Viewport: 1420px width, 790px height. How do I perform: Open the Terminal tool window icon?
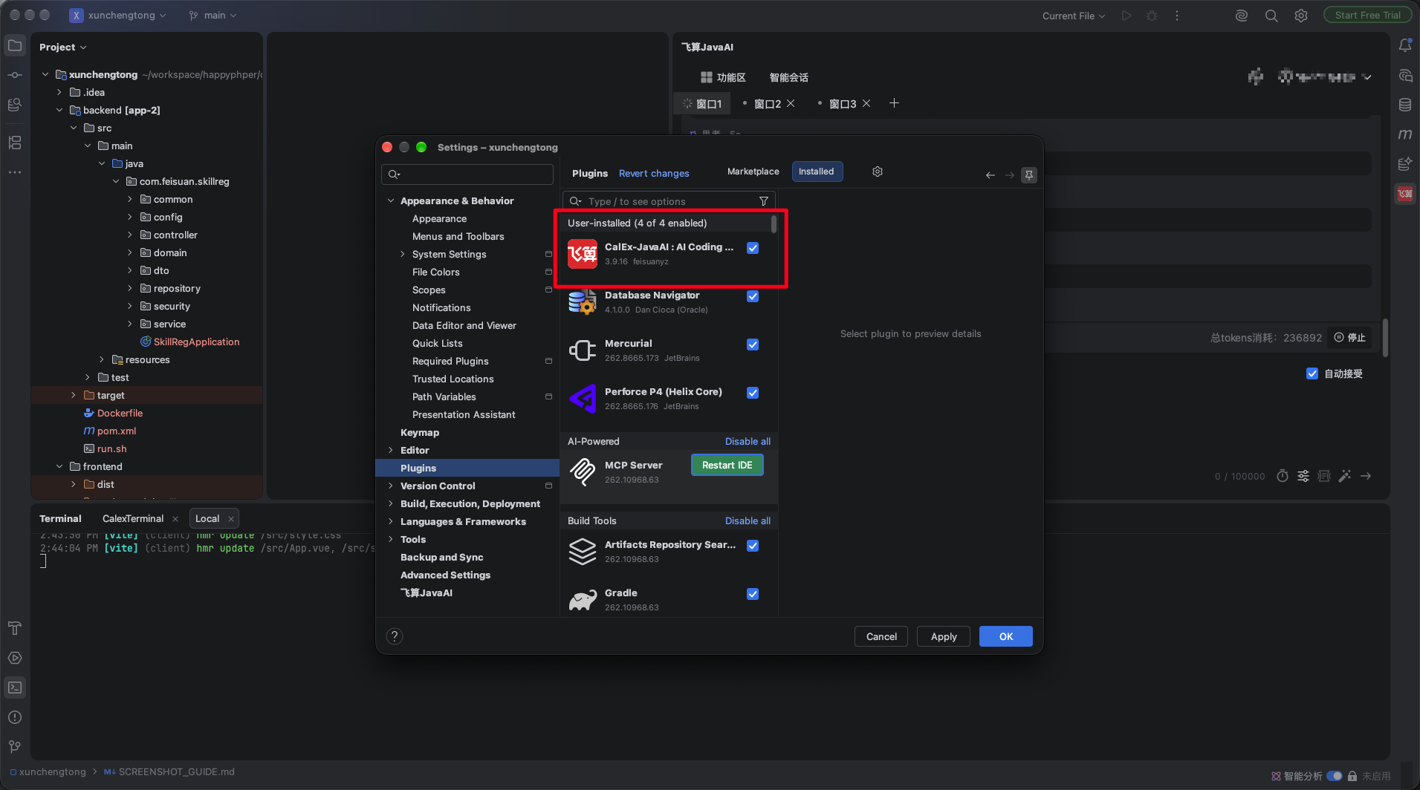point(15,688)
